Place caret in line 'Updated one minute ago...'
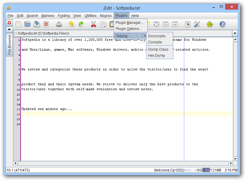The image size is (246, 181). click(x=47, y=109)
